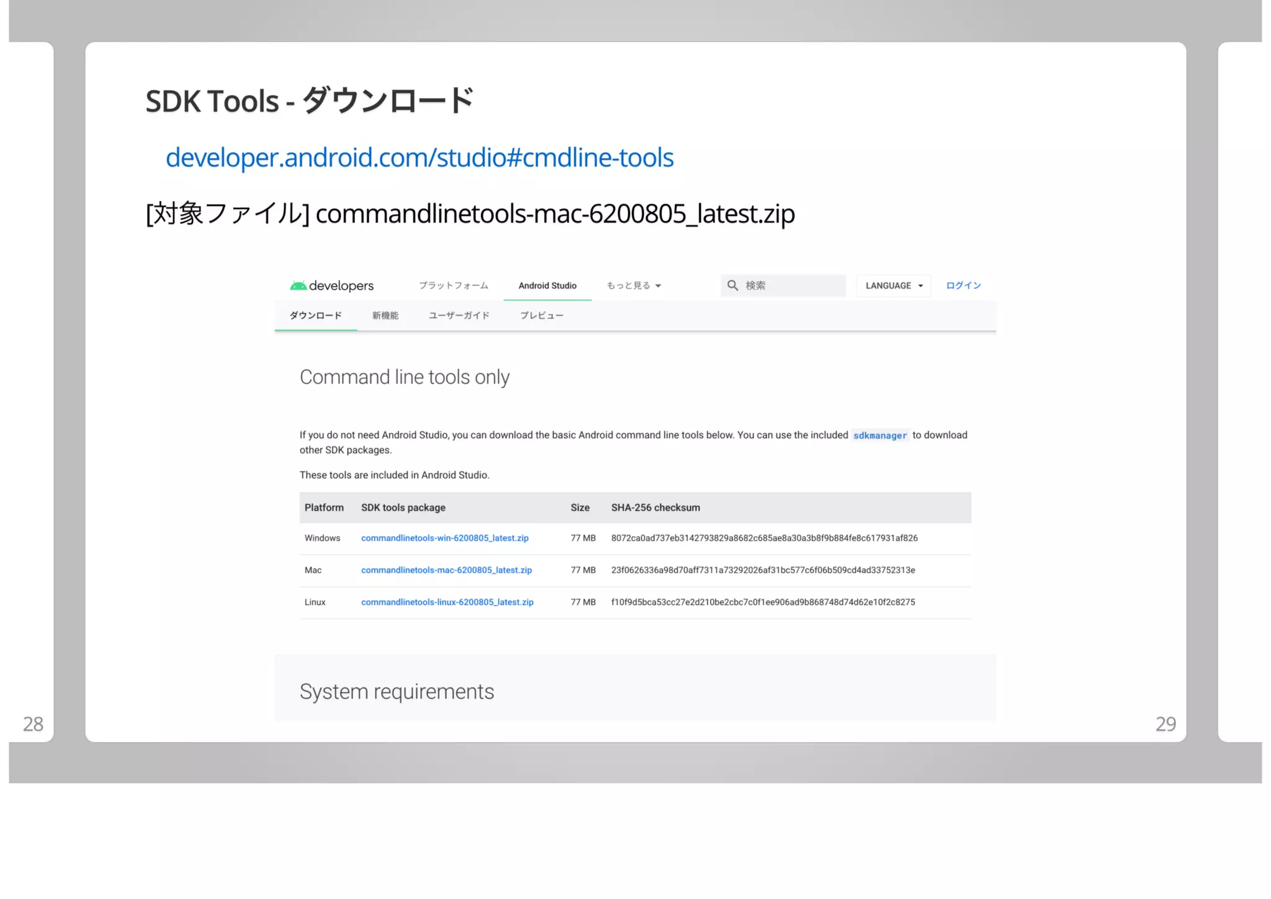
Task: Click the LANGUAGE dropdown arrow
Action: [920, 286]
